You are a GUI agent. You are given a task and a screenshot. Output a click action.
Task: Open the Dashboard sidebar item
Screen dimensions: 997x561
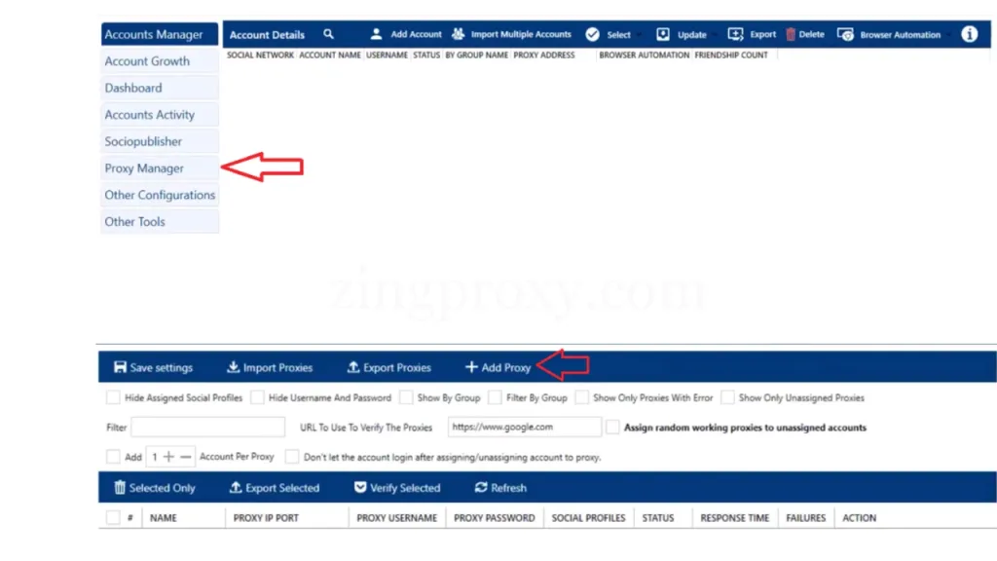pos(160,88)
